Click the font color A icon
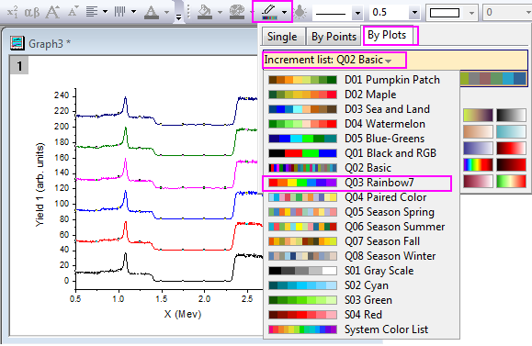Viewport: 532px width, 346px height. pos(152,13)
